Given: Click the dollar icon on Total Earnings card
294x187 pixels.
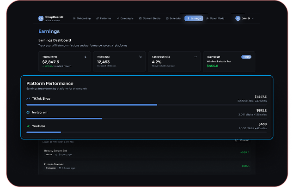Looking at the screenshot, I should pos(86,57).
